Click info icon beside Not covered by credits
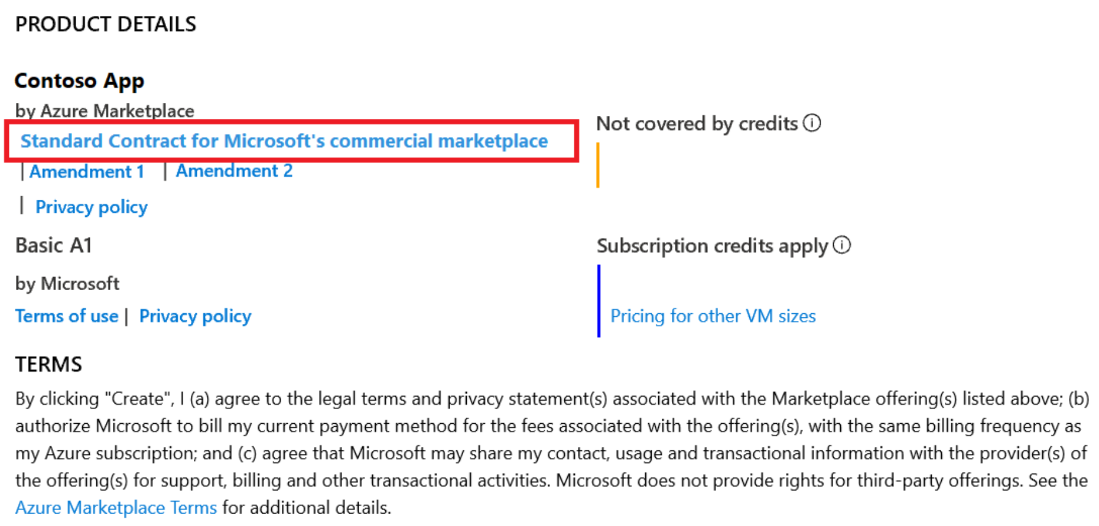The width and height of the screenshot is (1099, 526). coord(812,123)
